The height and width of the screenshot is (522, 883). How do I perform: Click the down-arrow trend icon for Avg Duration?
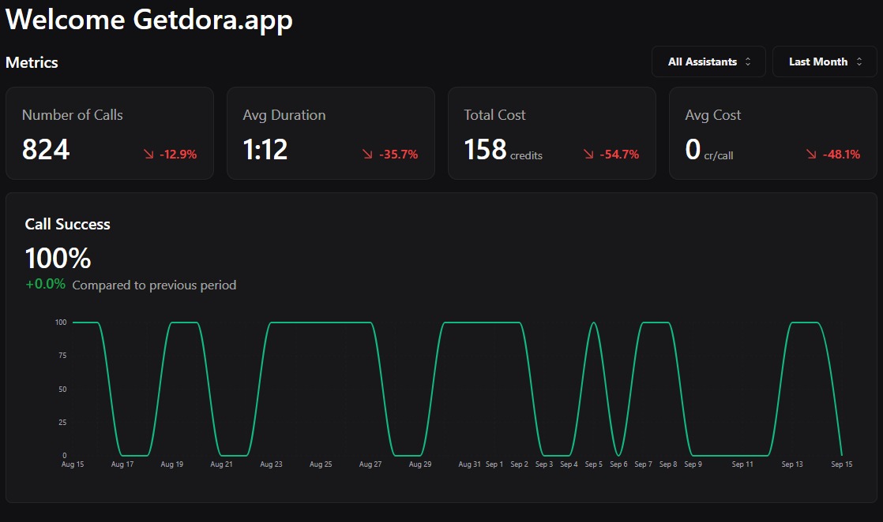[367, 155]
